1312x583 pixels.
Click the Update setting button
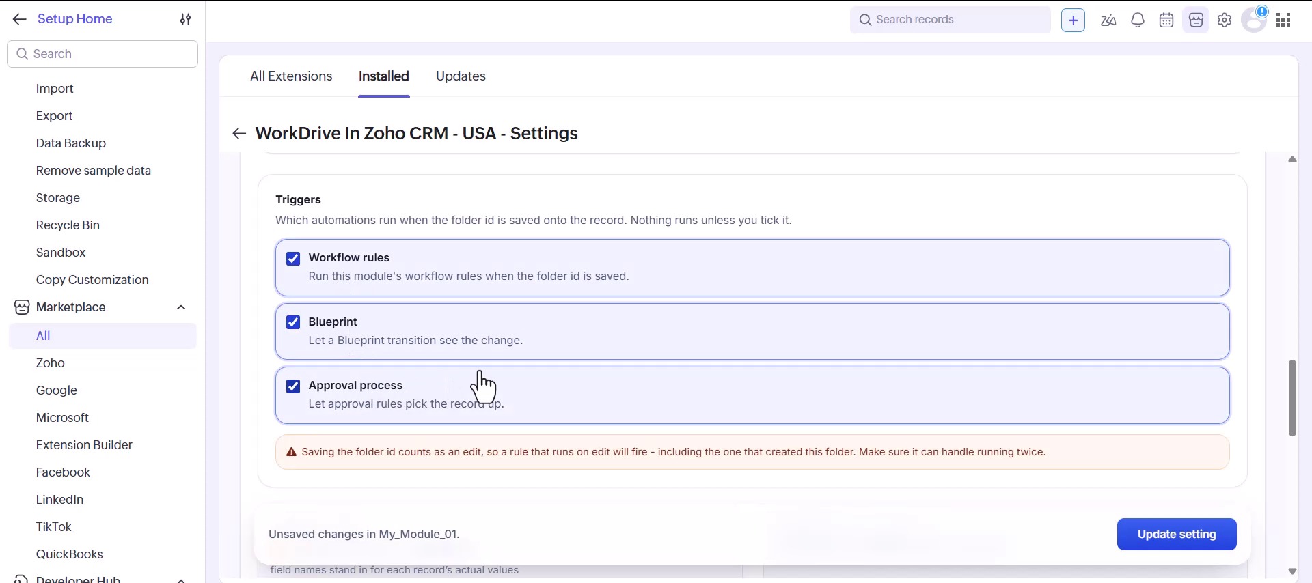[x=1177, y=535]
